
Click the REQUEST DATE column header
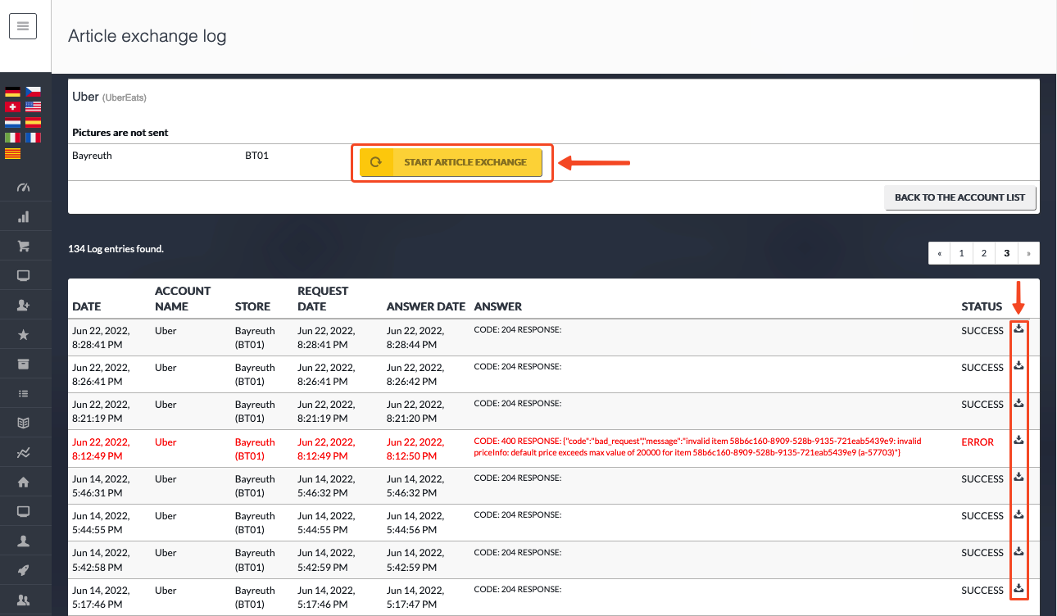tap(323, 299)
